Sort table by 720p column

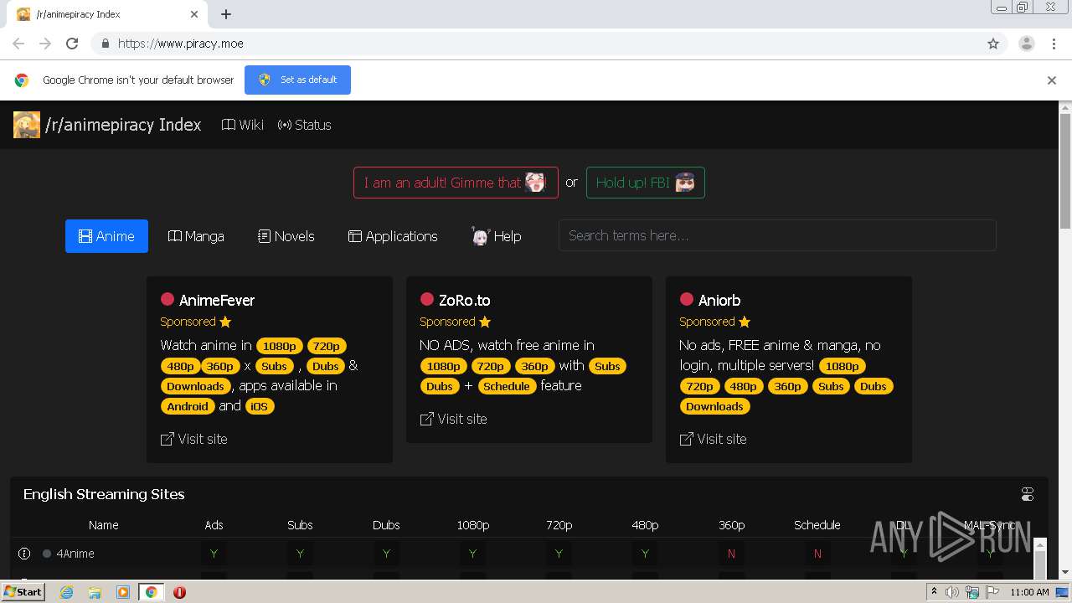559,525
